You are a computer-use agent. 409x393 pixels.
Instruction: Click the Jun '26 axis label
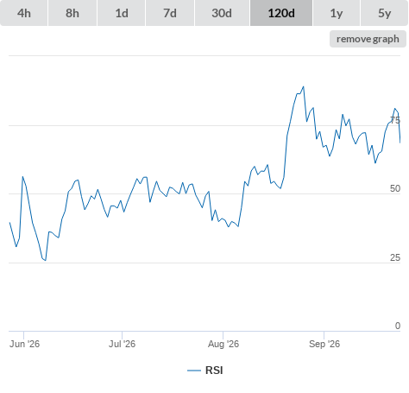[24, 344]
